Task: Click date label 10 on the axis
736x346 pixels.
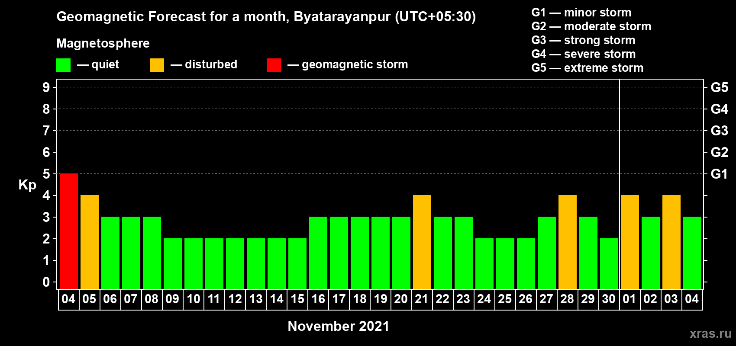Action: 193,299
